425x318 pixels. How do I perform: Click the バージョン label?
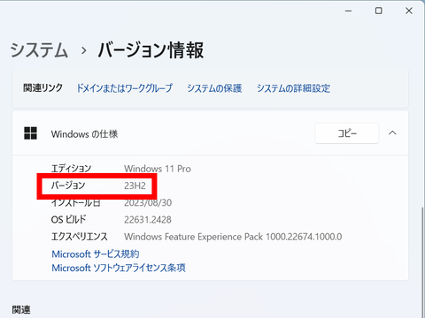68,185
